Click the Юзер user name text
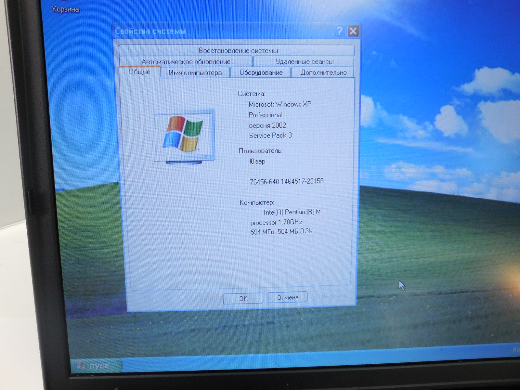 pos(257,161)
